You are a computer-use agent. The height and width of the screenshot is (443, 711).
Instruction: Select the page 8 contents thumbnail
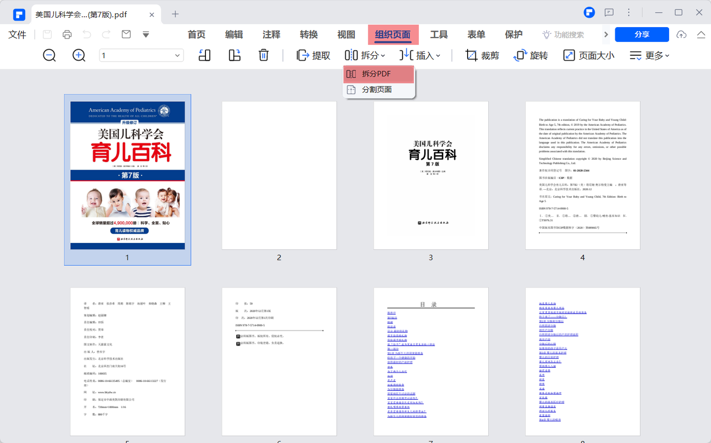click(583, 362)
